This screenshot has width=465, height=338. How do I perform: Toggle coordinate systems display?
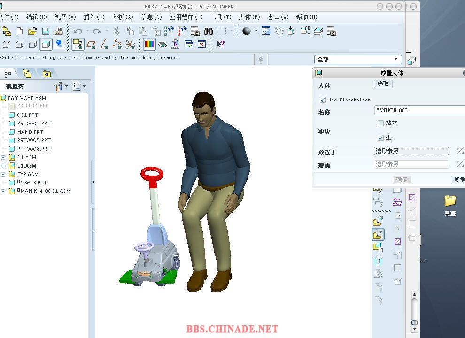coord(130,45)
